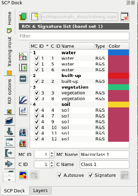
Task: Uncheck the built-up row with C ID 2
Action: [x=37, y=81]
